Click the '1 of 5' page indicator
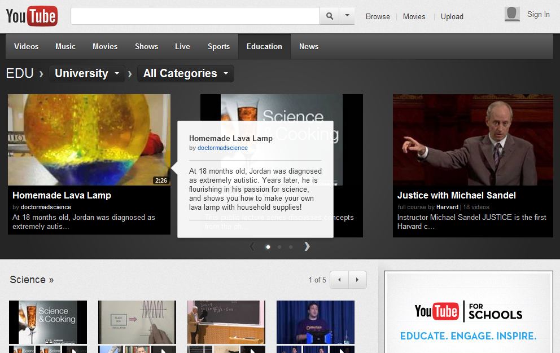The image size is (560, 353). (x=317, y=280)
